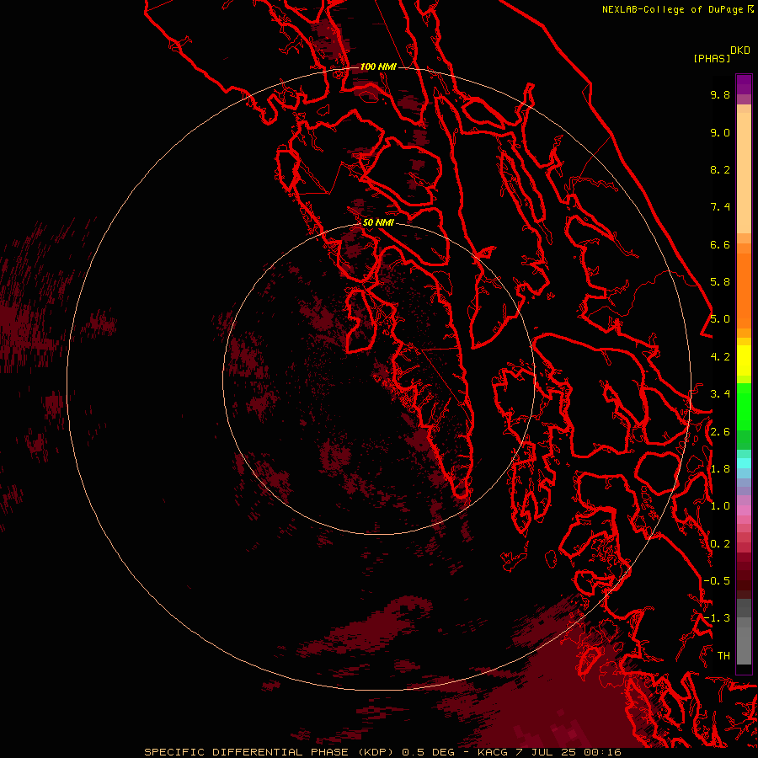Image resolution: width=758 pixels, height=758 pixels.
Task: Click the 50 NMI range ring label
Action: (378, 222)
